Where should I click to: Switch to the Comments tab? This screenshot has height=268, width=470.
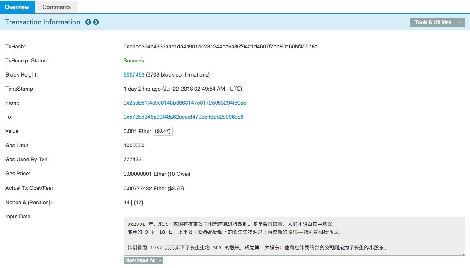tap(56, 7)
